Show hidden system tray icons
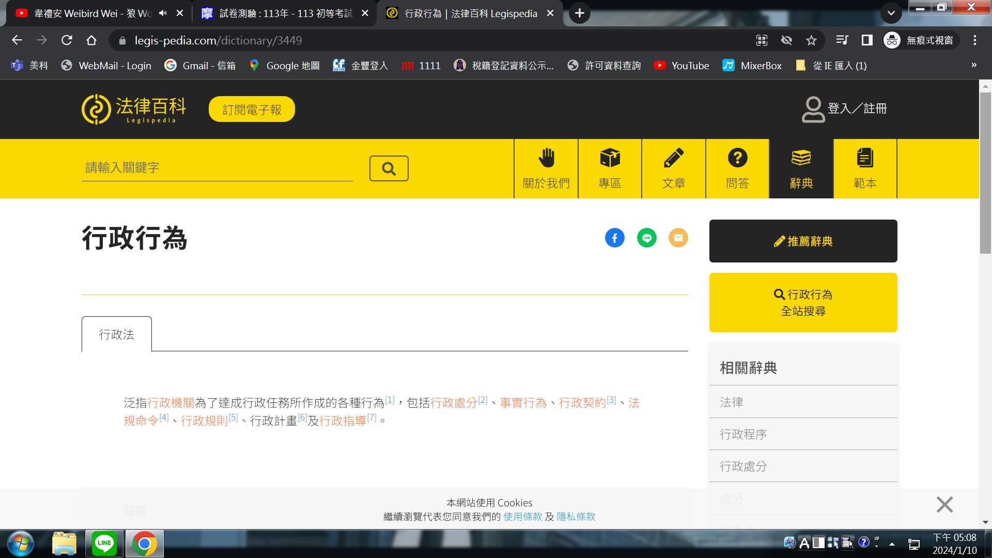 892,544
